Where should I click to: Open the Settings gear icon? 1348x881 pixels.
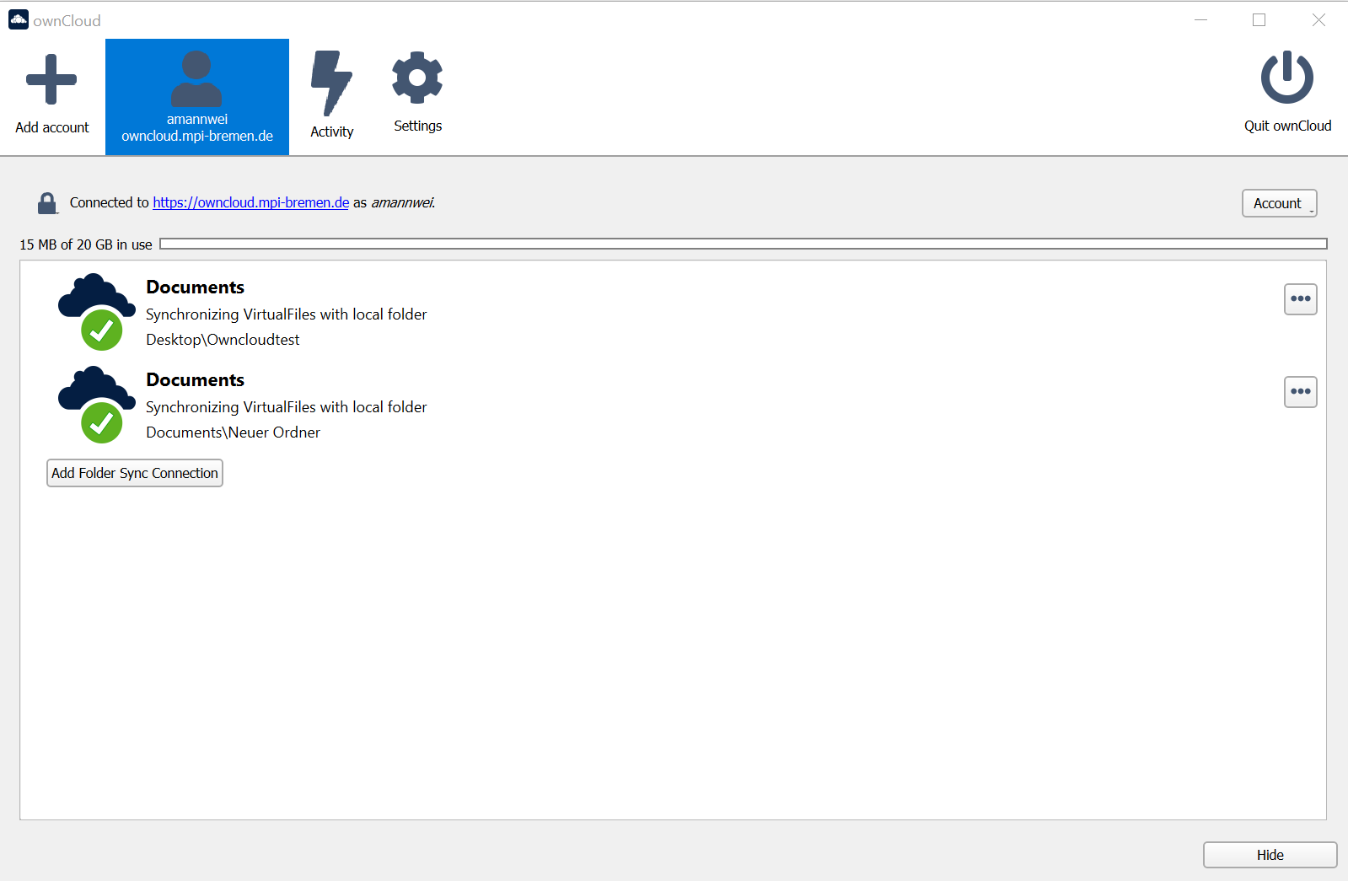417,78
